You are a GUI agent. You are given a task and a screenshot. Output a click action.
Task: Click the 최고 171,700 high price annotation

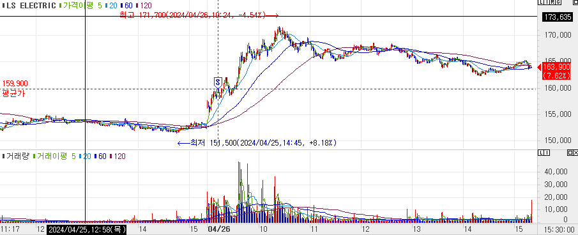click(x=199, y=15)
